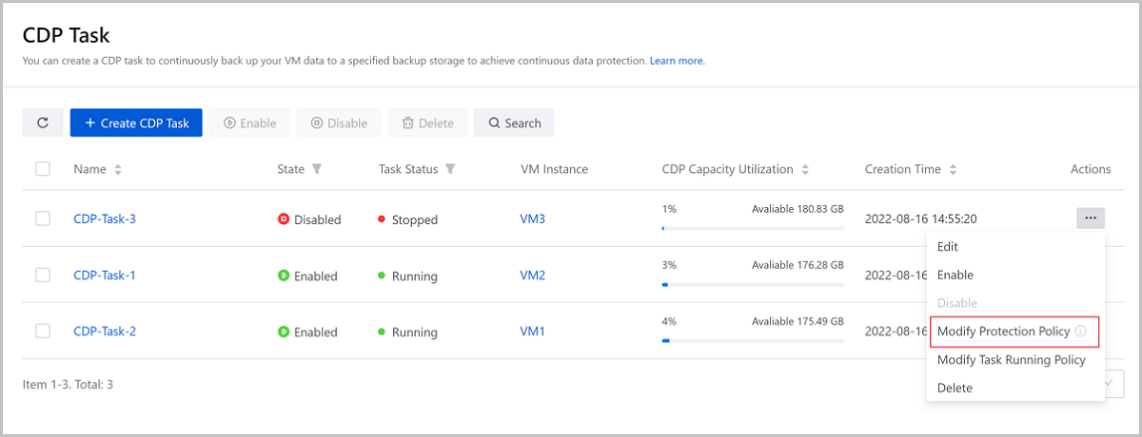
Task: Click info icon beside Modify Protection Policy
Action: (1080, 332)
